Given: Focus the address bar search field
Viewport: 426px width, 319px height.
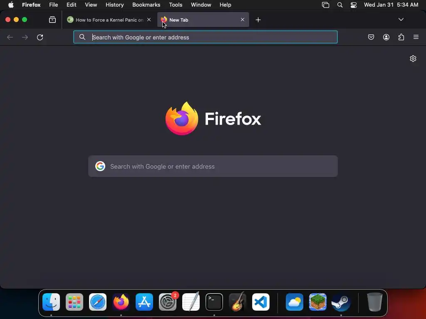Looking at the screenshot, I should pos(206,37).
